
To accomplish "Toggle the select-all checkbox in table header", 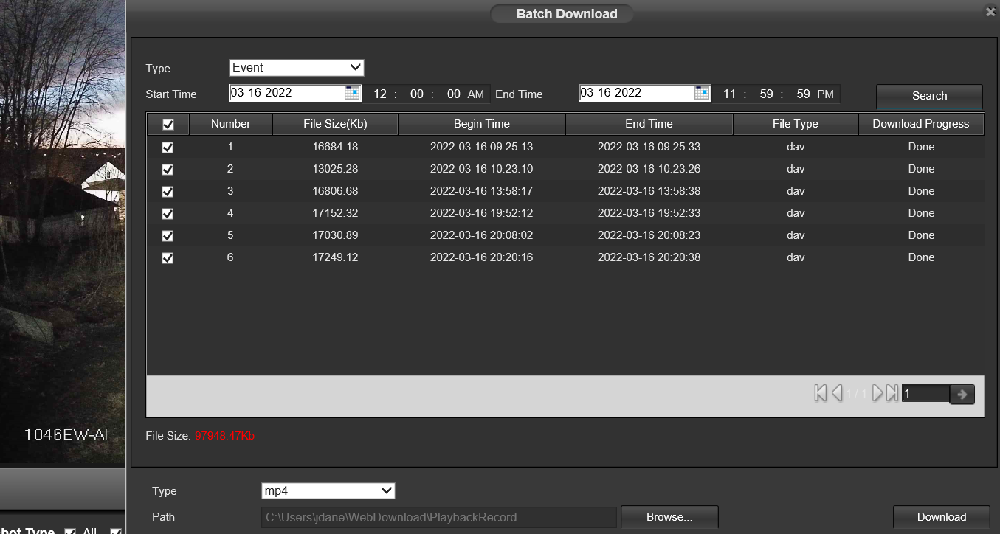I will (x=168, y=125).
